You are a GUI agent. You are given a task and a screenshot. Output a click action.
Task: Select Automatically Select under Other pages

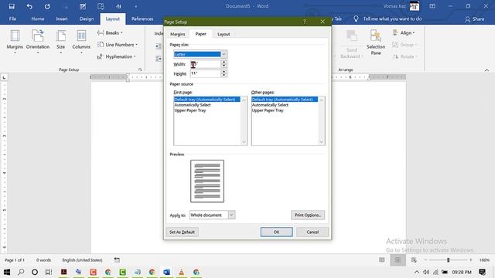point(270,105)
